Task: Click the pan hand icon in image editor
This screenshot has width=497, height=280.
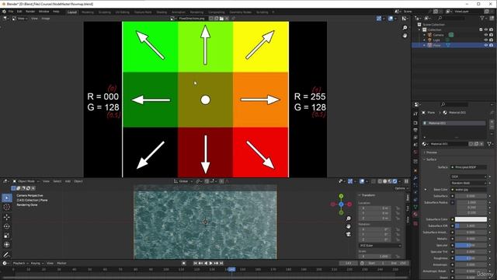Action: tap(405, 36)
